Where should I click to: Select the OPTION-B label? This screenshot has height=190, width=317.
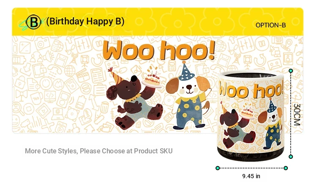click(271, 25)
